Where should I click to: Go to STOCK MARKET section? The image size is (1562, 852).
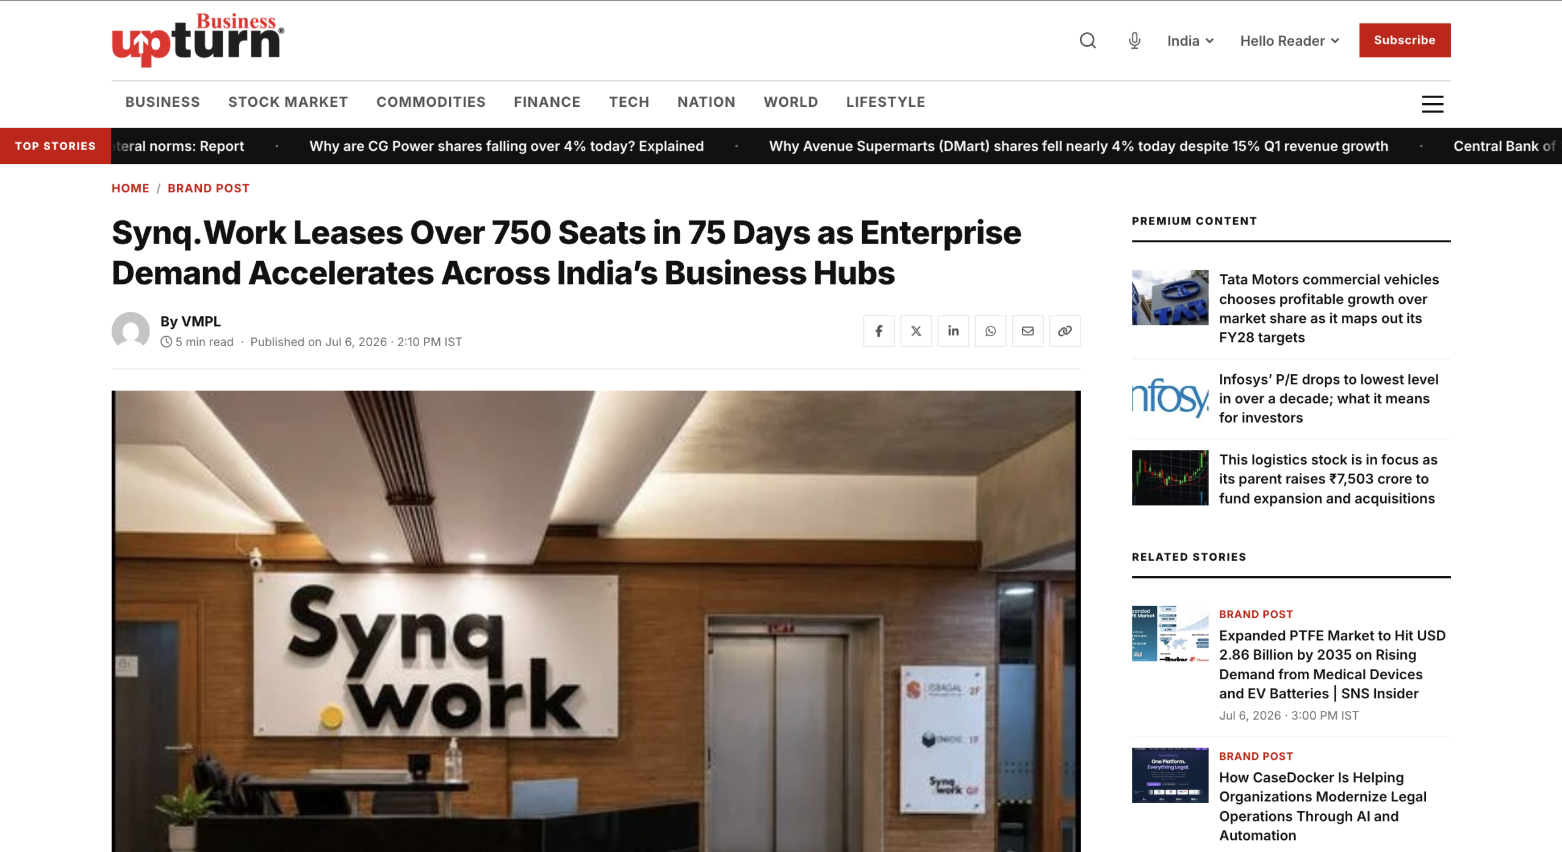pyautogui.click(x=288, y=102)
